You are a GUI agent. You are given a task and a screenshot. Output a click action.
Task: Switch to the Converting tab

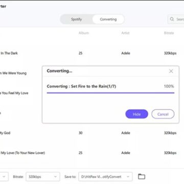click(108, 19)
